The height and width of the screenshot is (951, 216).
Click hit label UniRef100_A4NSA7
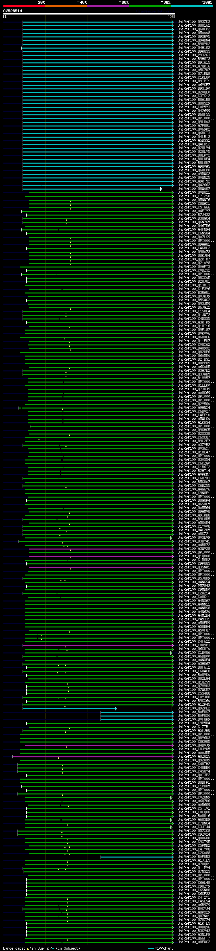[x=194, y=600]
